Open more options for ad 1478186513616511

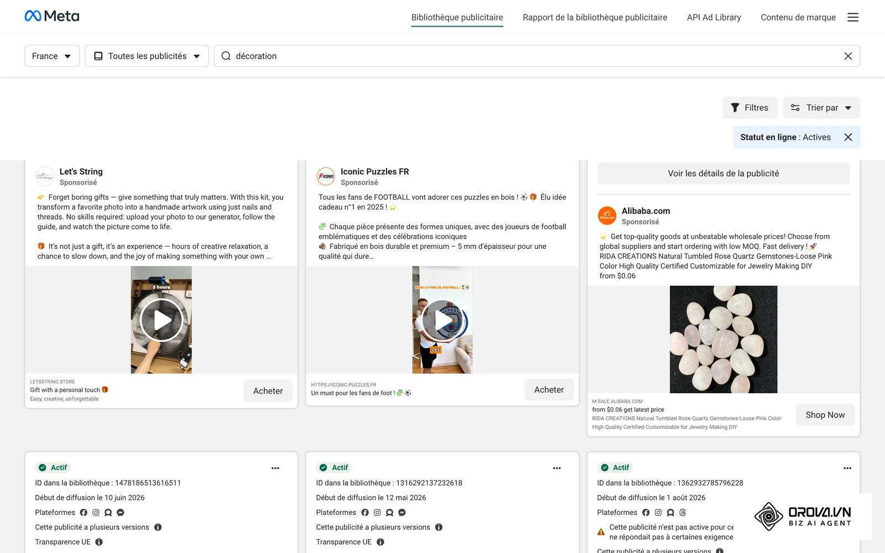coord(275,468)
